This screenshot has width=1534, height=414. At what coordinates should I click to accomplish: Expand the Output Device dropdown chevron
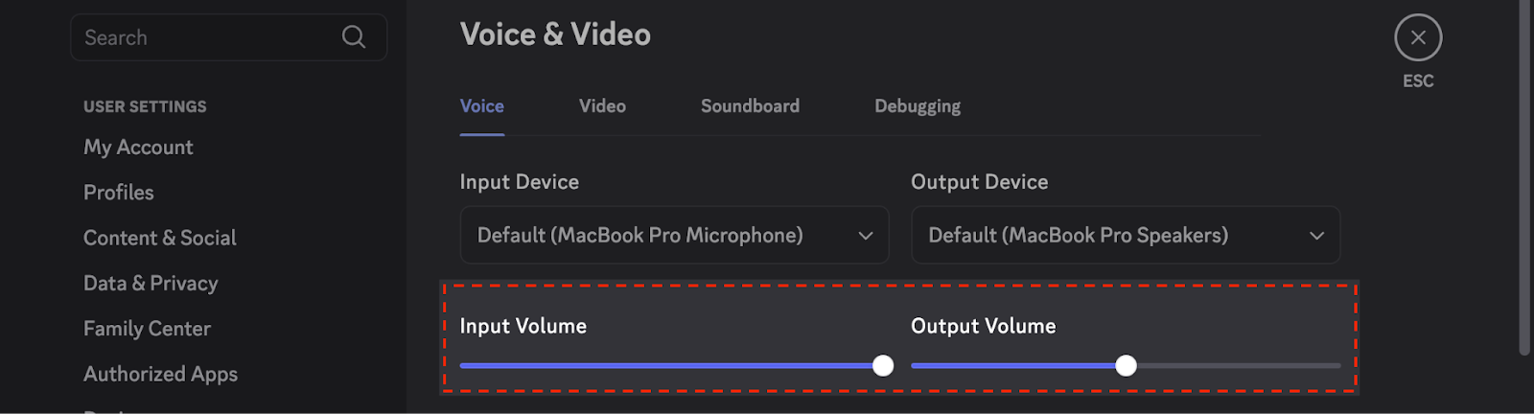1317,236
